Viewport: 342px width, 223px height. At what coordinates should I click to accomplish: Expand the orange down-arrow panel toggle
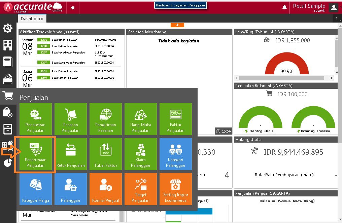(177, 25)
